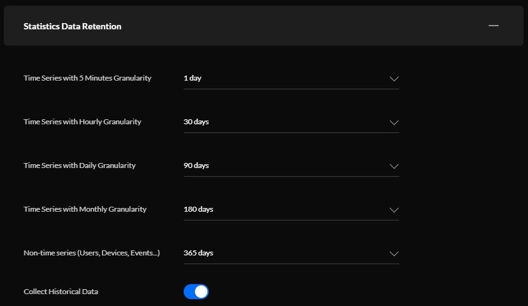
Task: Disable the Collect Historical Data switch
Action: click(x=196, y=292)
